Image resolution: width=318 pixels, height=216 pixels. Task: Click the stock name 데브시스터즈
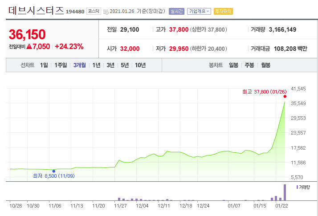pyautogui.click(x=36, y=10)
